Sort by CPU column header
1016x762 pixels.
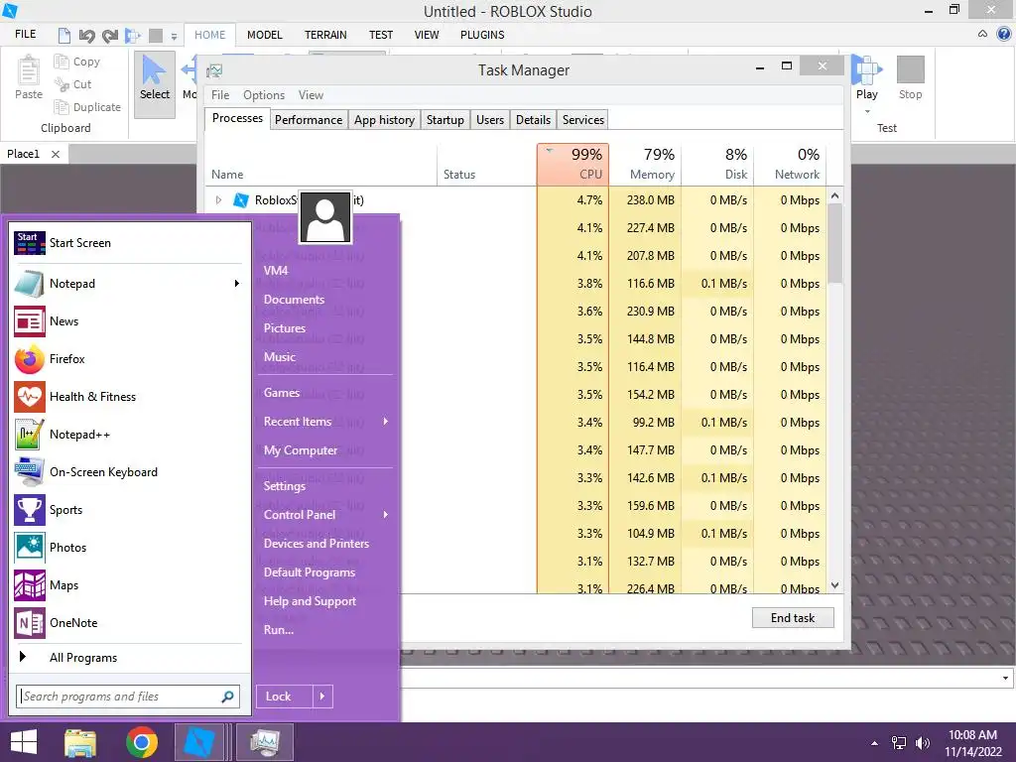point(572,165)
